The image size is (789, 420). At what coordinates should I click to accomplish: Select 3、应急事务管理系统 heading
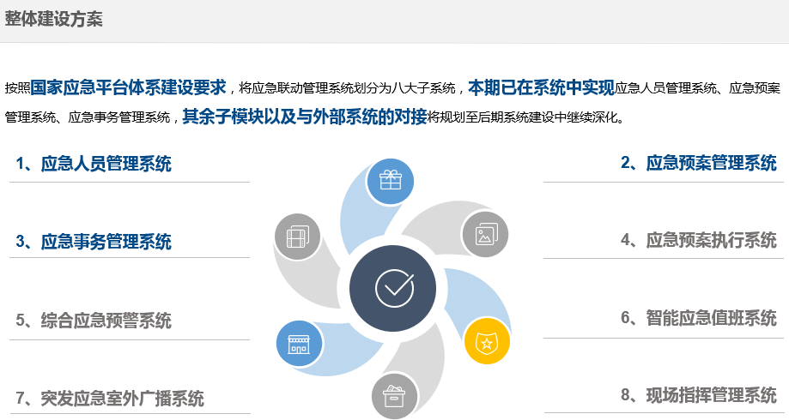click(x=94, y=242)
